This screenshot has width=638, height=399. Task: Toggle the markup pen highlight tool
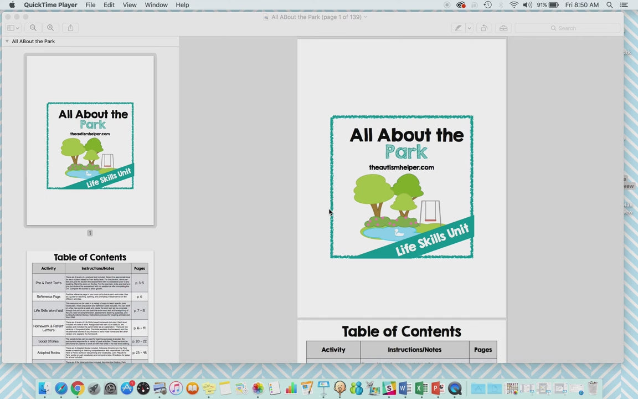click(x=458, y=28)
